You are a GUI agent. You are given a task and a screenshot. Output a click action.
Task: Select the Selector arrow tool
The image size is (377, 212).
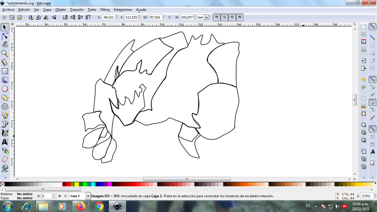coord(4,27)
